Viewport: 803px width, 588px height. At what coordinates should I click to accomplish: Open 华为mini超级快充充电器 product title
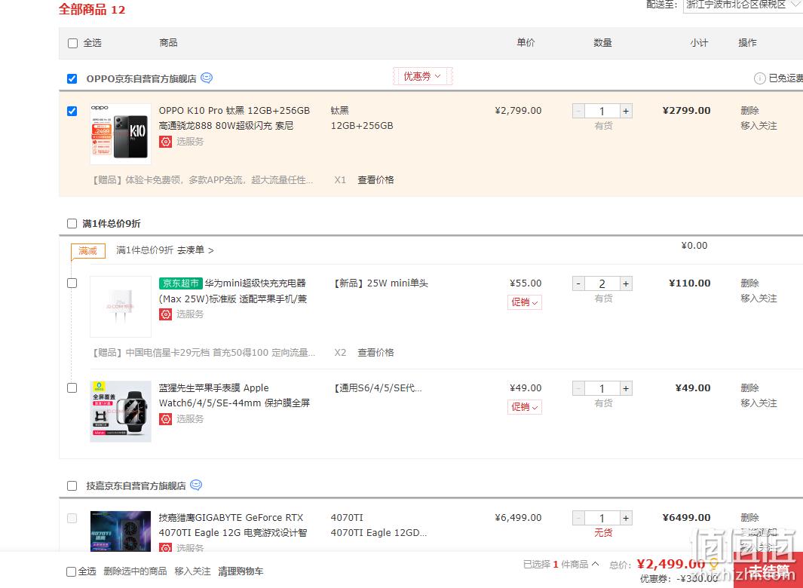coord(233,291)
